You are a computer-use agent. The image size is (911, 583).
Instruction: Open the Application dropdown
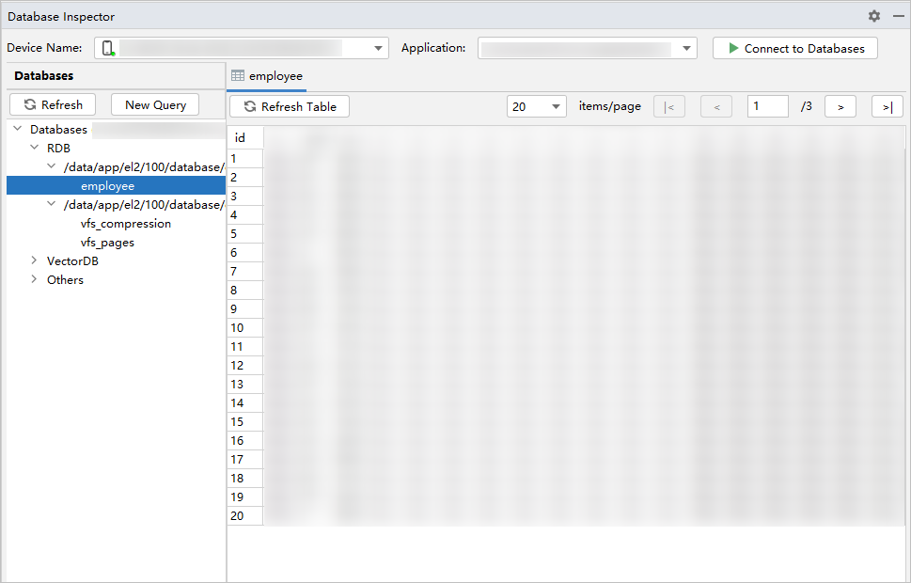686,48
